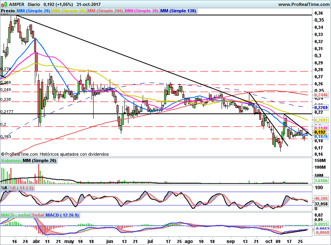This screenshot has width=331, height=245.
Task: Click the 0,2091 yellow-line price tag
Action: coord(320,120)
